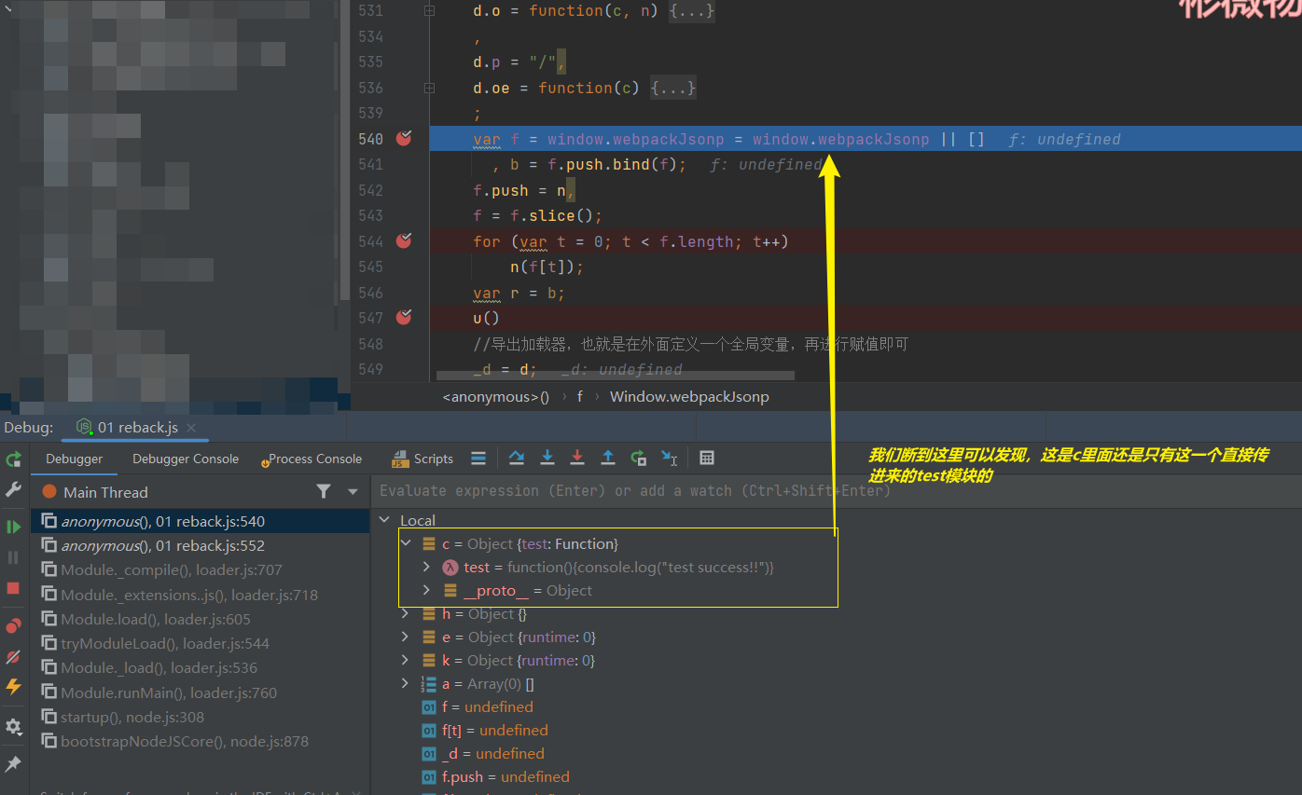Select frame Module.load(), loader.js:605

[201, 619]
